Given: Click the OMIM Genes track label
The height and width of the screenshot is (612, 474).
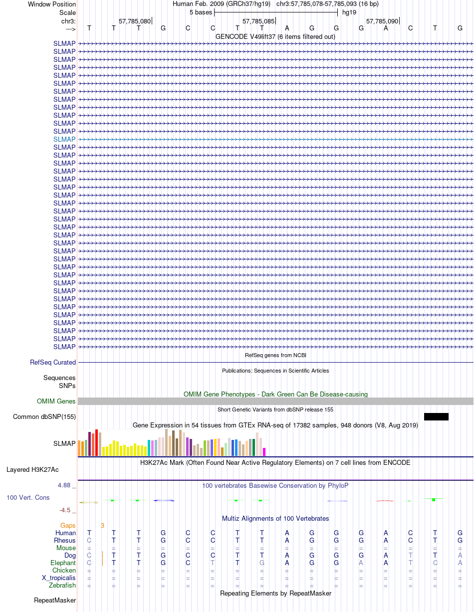Looking at the screenshot, I should click(56, 401).
